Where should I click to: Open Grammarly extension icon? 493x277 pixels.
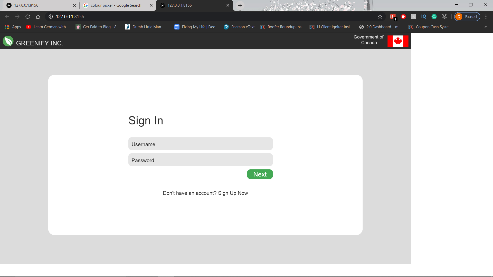pos(434,17)
